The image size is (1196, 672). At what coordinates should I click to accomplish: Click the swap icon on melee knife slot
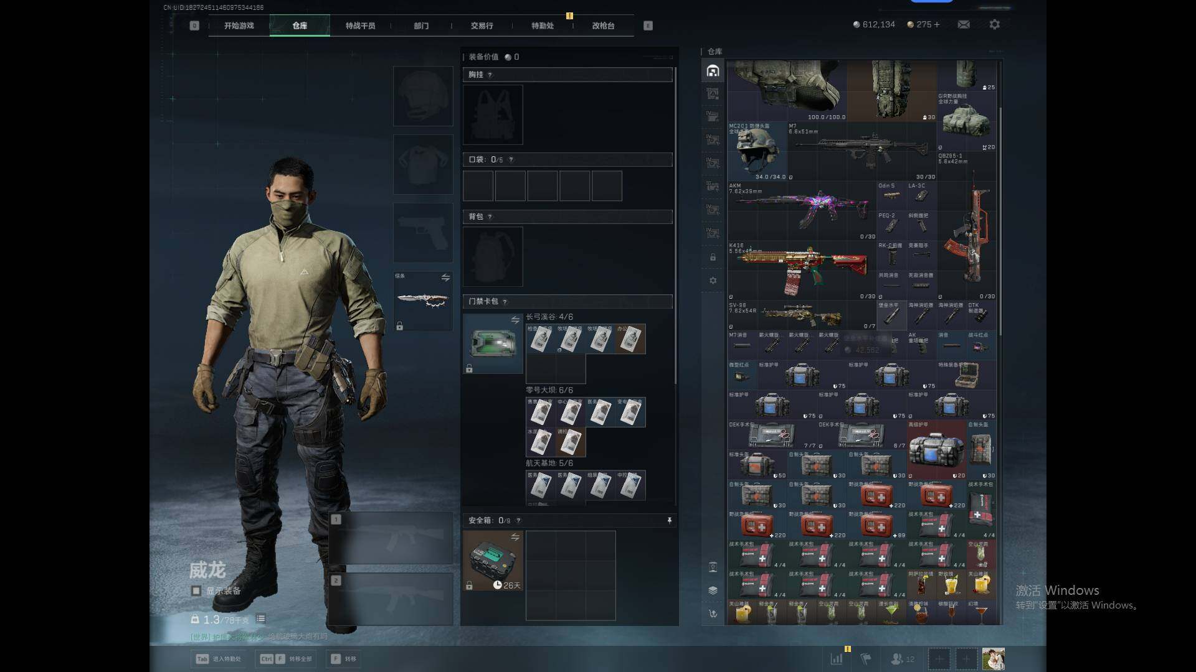445,278
